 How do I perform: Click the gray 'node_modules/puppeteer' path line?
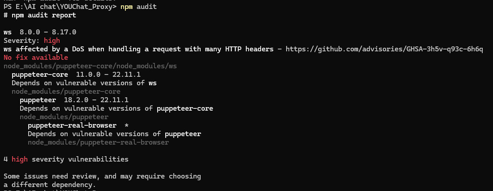coord(64,117)
